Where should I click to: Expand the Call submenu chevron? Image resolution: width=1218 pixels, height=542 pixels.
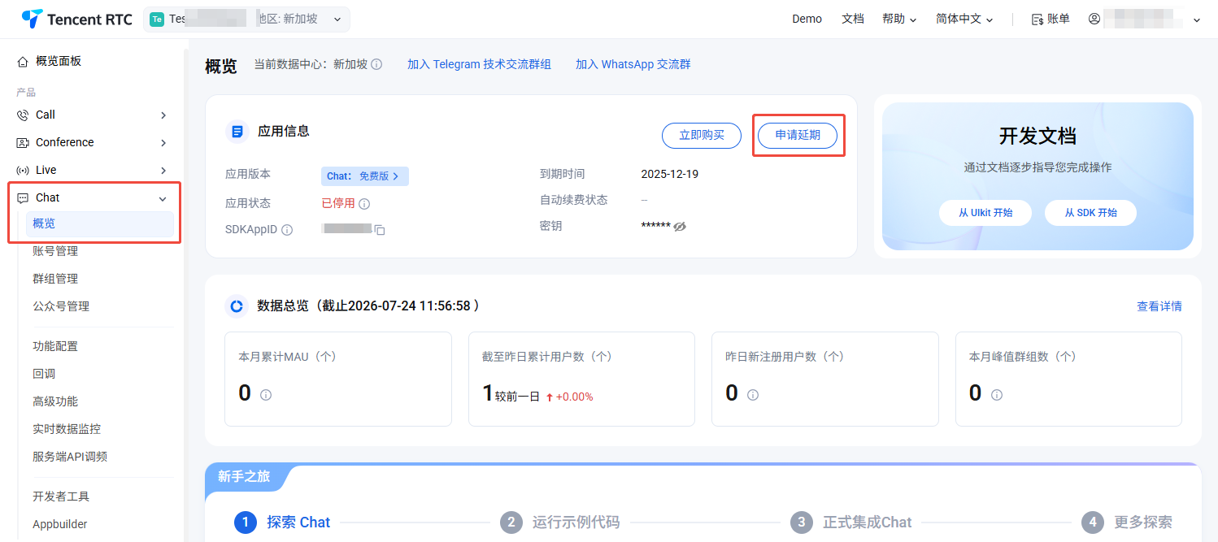point(163,115)
